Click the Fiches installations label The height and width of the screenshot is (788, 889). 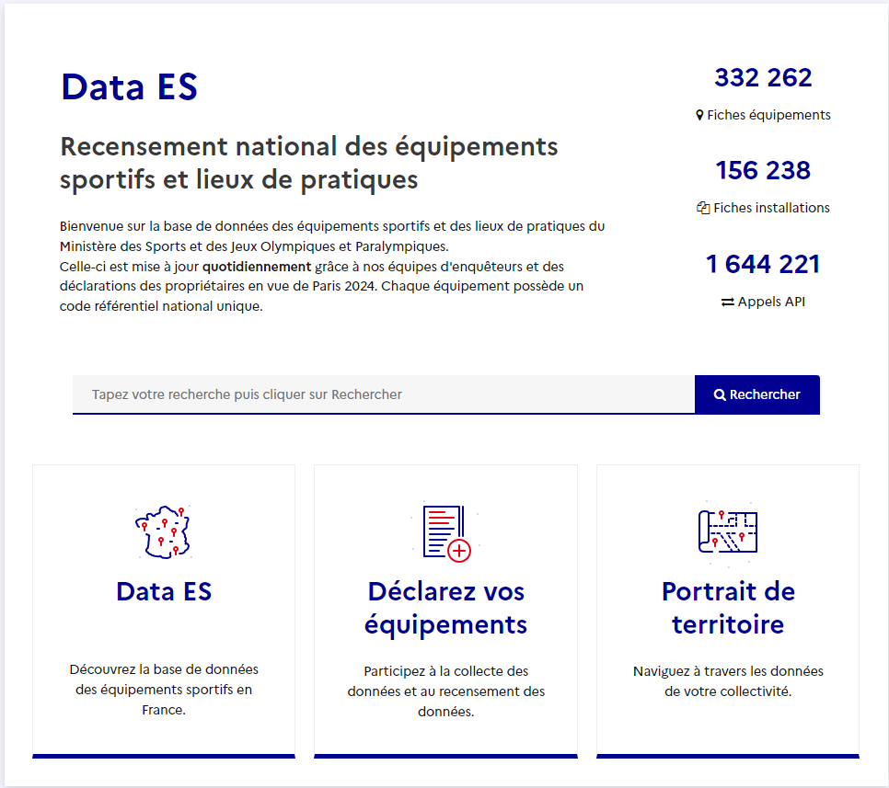point(771,208)
